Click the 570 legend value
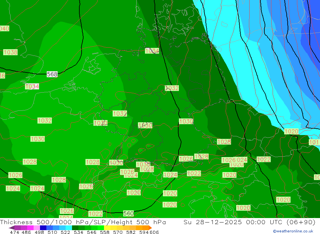 point(117,232)
